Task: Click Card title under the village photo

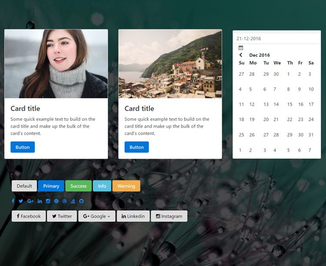Action: point(139,108)
